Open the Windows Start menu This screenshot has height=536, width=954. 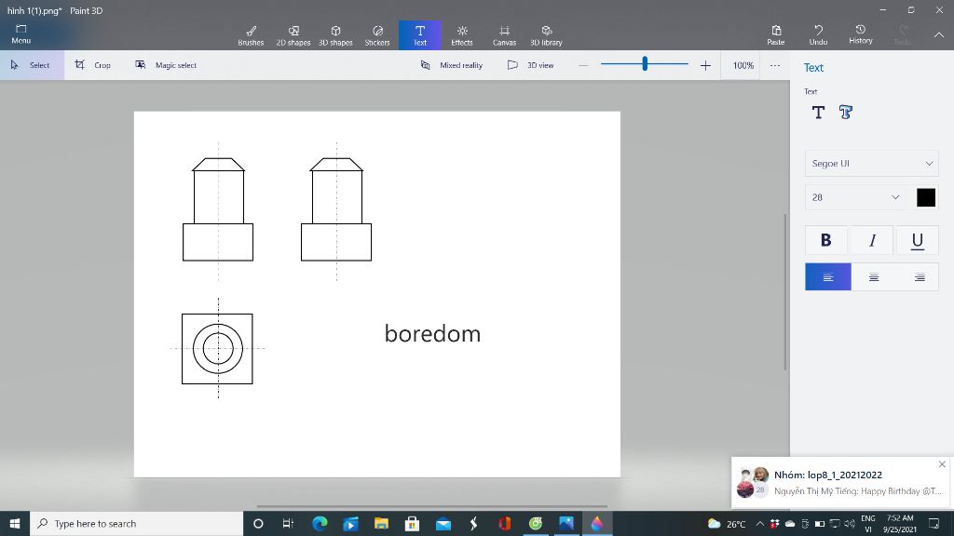click(15, 523)
